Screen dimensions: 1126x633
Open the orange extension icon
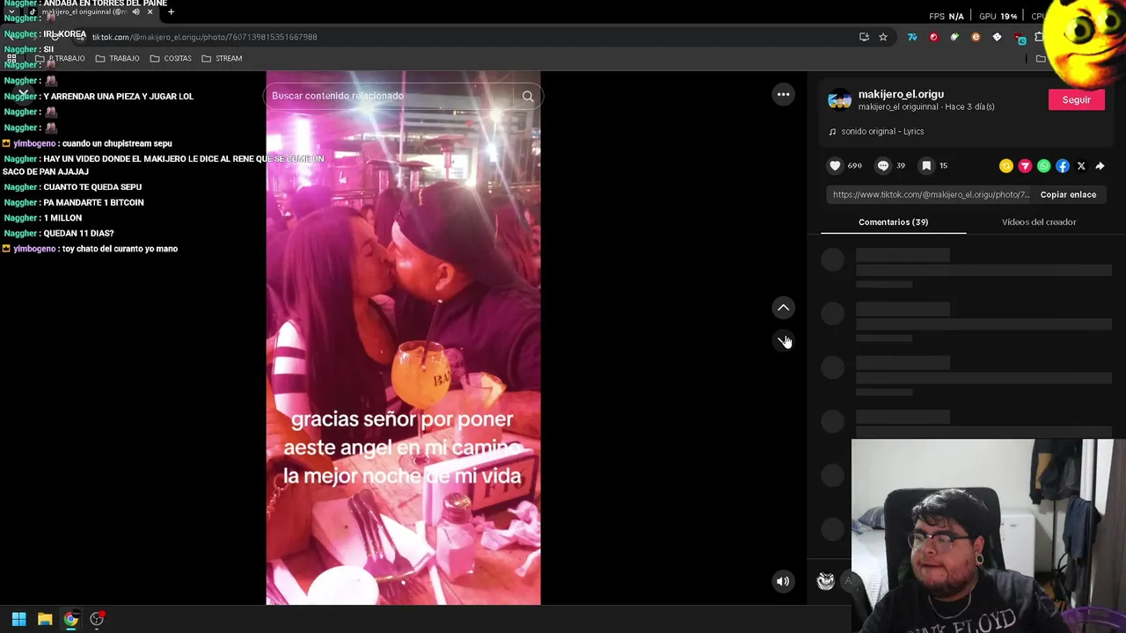click(x=976, y=37)
